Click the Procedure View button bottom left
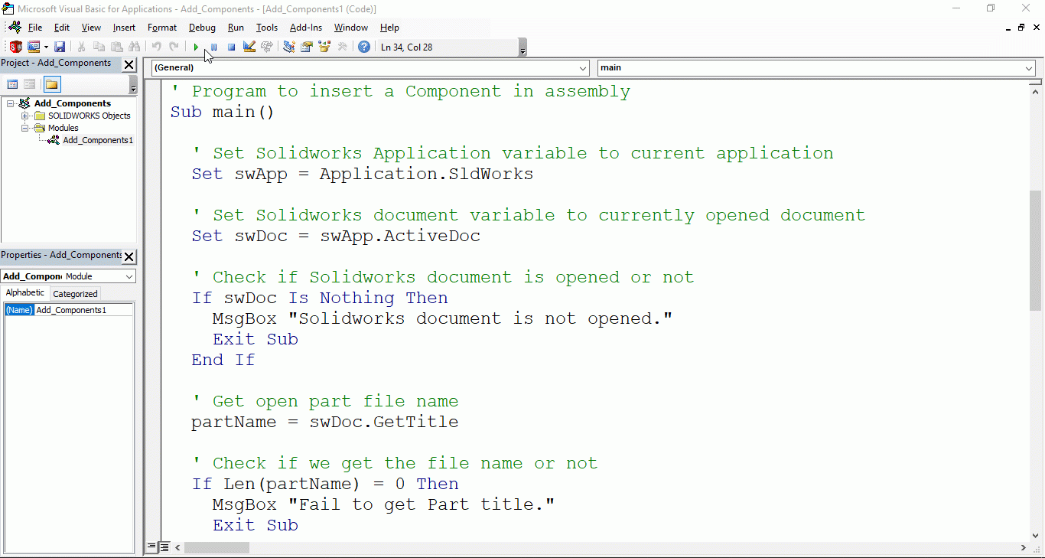1045x558 pixels. [151, 548]
